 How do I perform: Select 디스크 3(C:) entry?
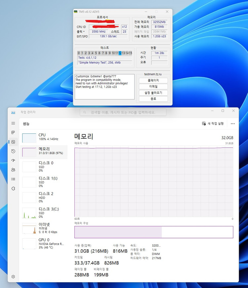44,213
